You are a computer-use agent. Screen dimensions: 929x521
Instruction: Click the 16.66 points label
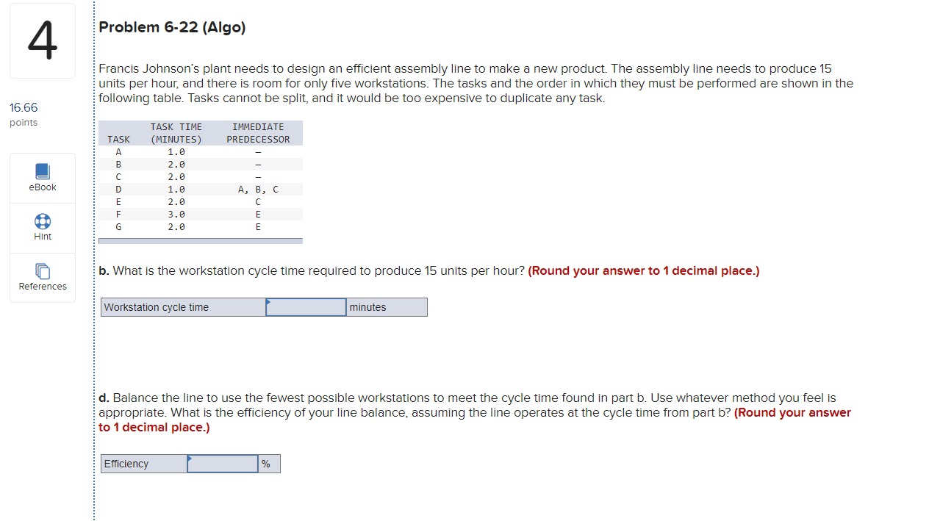click(24, 107)
